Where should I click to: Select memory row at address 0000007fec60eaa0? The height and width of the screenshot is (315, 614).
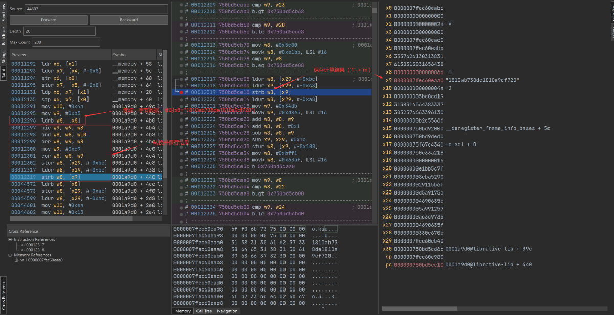[x=255, y=243]
